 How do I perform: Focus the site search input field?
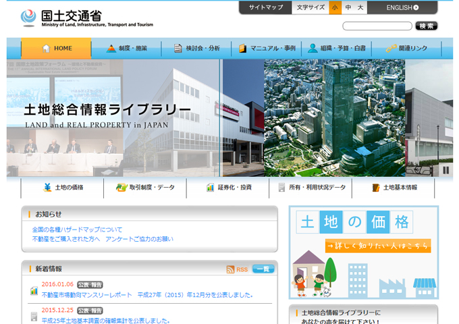[377, 26]
